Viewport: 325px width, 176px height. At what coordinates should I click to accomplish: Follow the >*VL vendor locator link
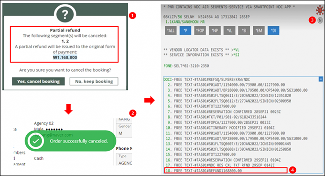[235, 50]
